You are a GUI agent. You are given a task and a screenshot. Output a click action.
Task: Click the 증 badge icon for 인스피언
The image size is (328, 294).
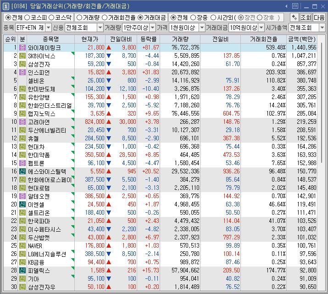[22, 72]
